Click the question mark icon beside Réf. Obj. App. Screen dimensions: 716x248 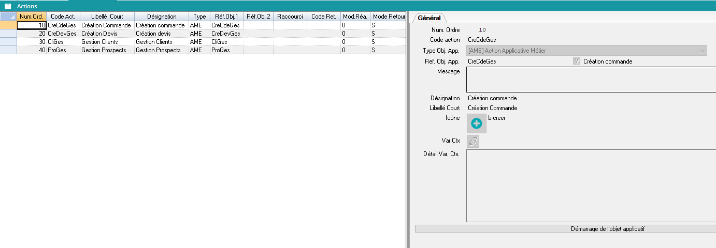click(x=577, y=61)
